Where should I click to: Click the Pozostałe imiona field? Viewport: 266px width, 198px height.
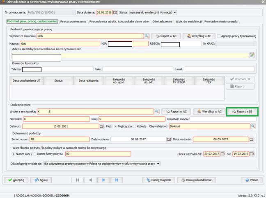pyautogui.click(x=223, y=119)
